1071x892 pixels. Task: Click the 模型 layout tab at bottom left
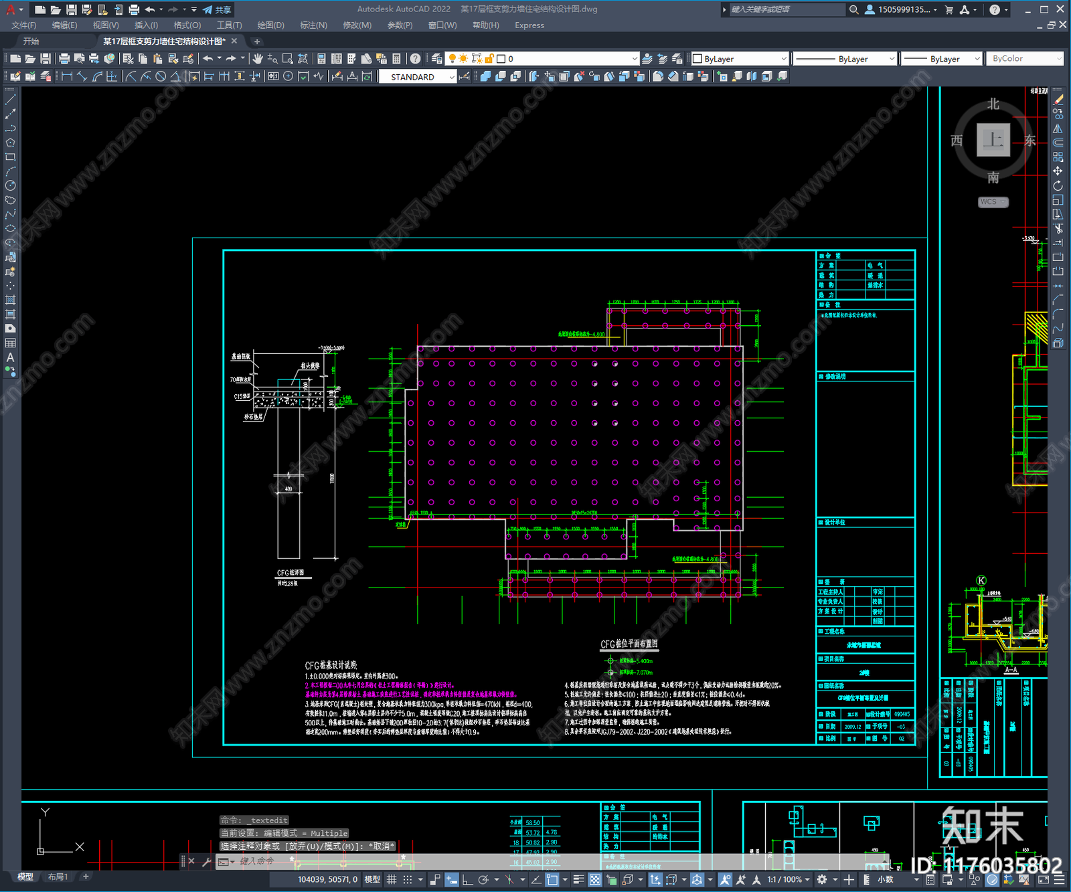click(25, 877)
